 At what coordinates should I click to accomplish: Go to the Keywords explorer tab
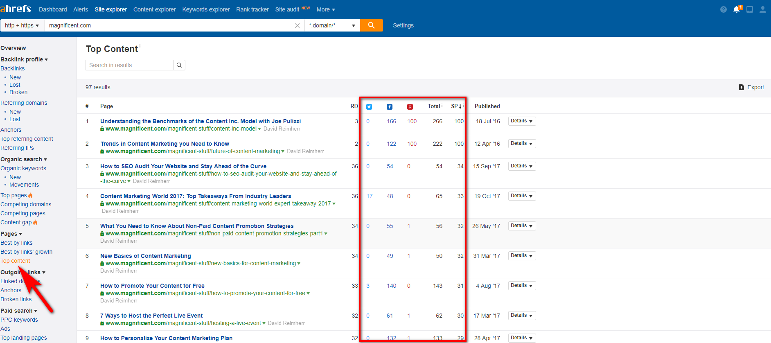tap(206, 9)
